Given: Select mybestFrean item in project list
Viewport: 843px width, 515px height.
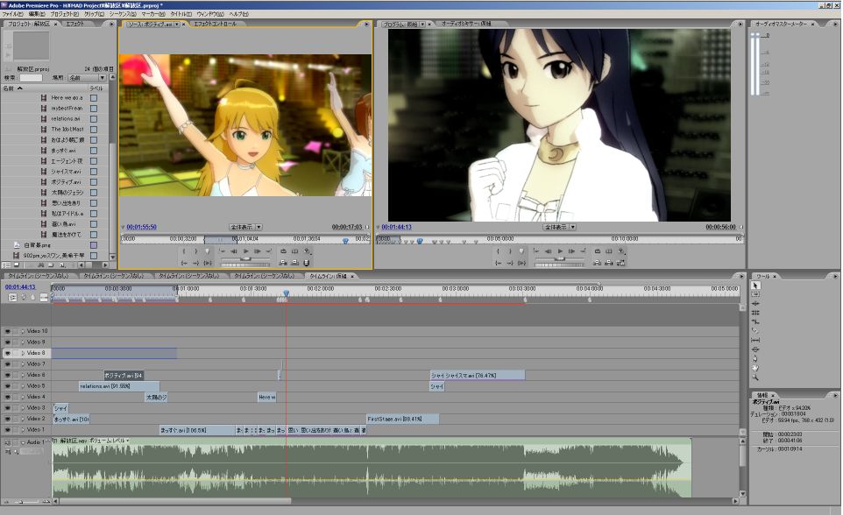Looking at the screenshot, I should coord(67,108).
